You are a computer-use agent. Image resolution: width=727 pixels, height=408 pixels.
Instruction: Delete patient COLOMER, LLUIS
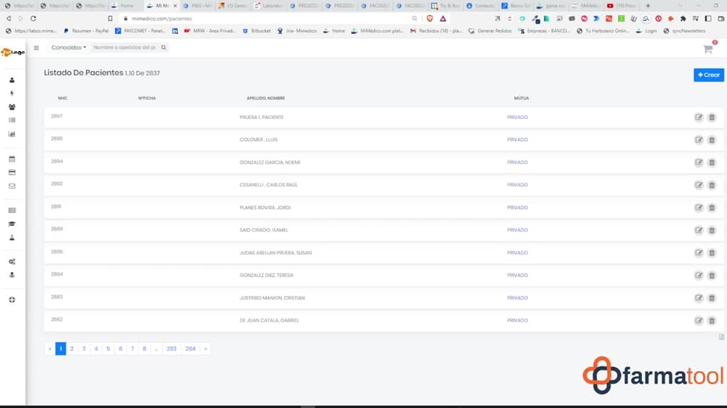pyautogui.click(x=711, y=140)
